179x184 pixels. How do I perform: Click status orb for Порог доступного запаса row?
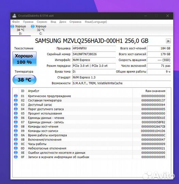[16, 109]
